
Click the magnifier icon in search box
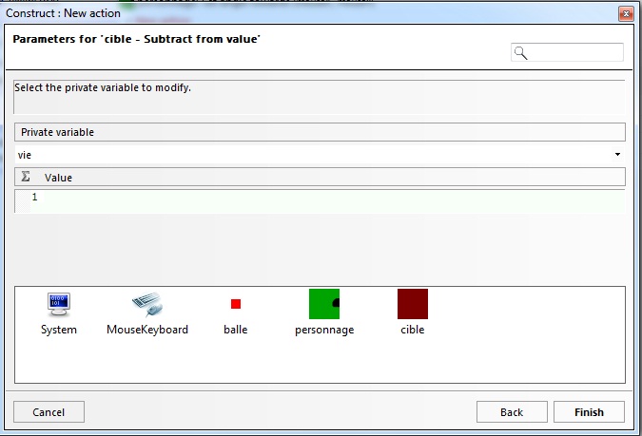click(521, 53)
